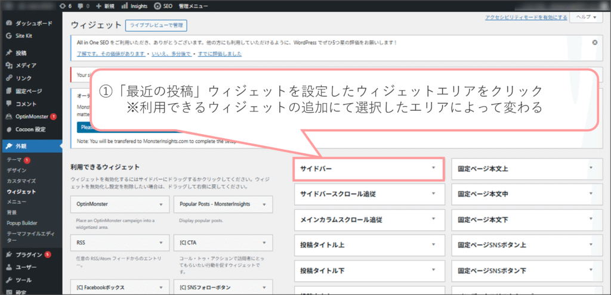Viewport: 611px width, 295px height.
Task: Click the ライブプレビューで管理 button
Action: [156, 26]
